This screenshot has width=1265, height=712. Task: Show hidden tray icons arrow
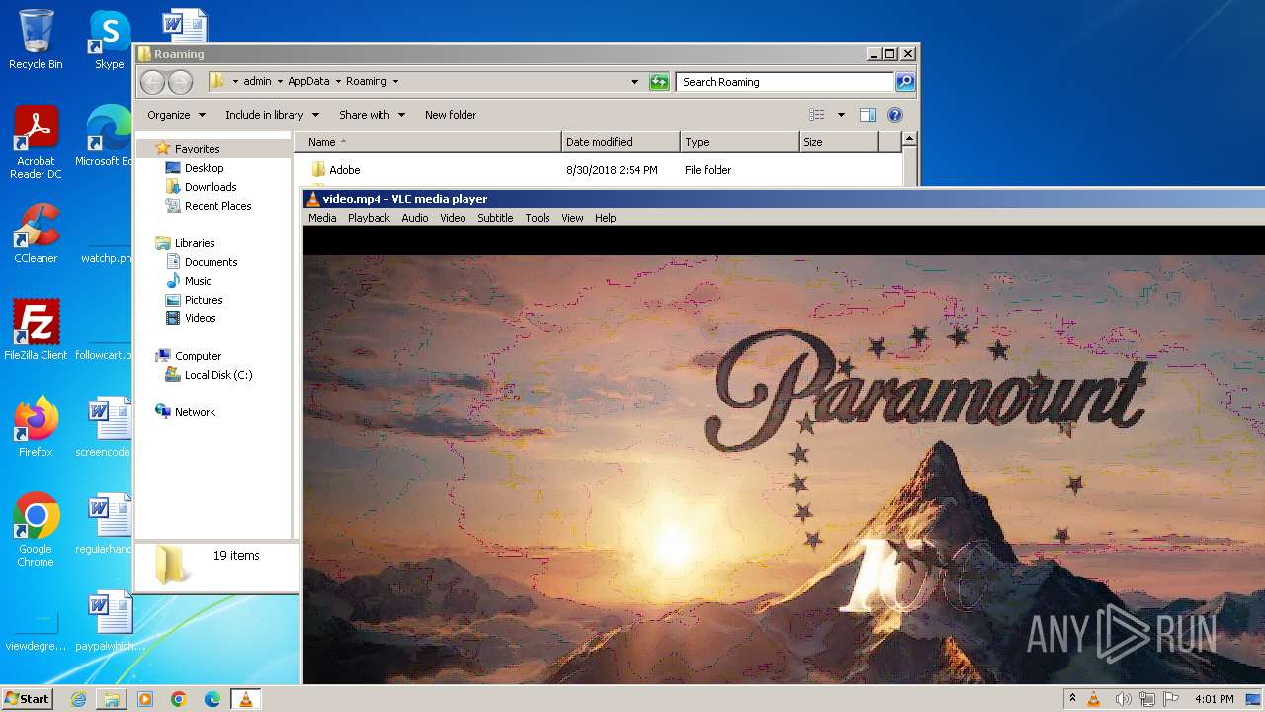pos(1072,699)
